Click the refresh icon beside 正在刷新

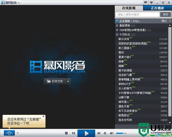point(117,21)
